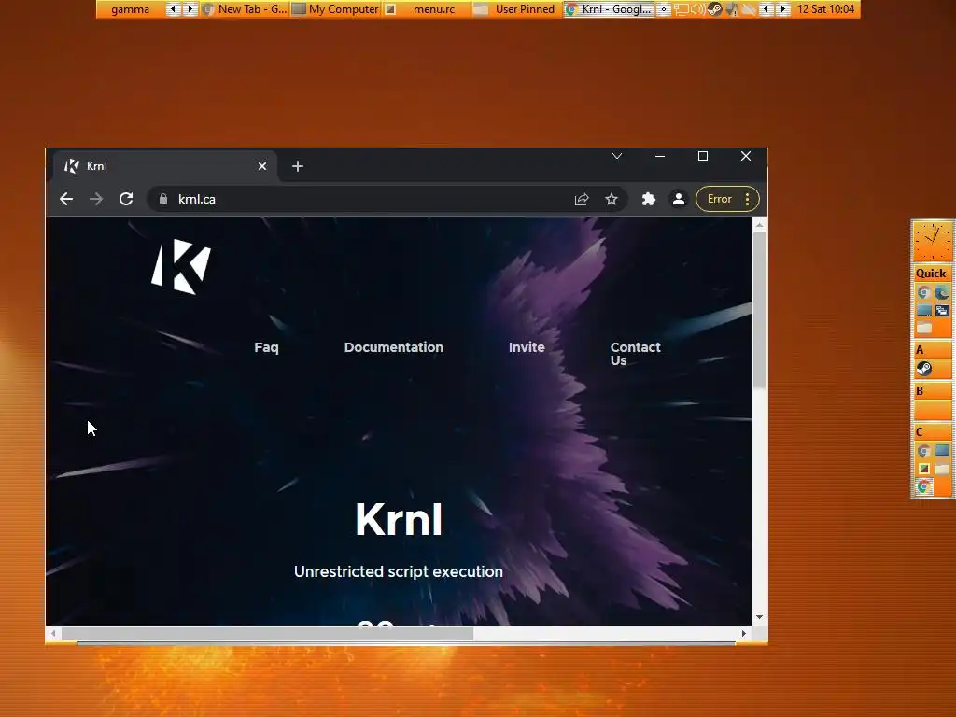Image resolution: width=956 pixels, height=717 pixels.
Task: Open the Faq link
Action: 266,347
